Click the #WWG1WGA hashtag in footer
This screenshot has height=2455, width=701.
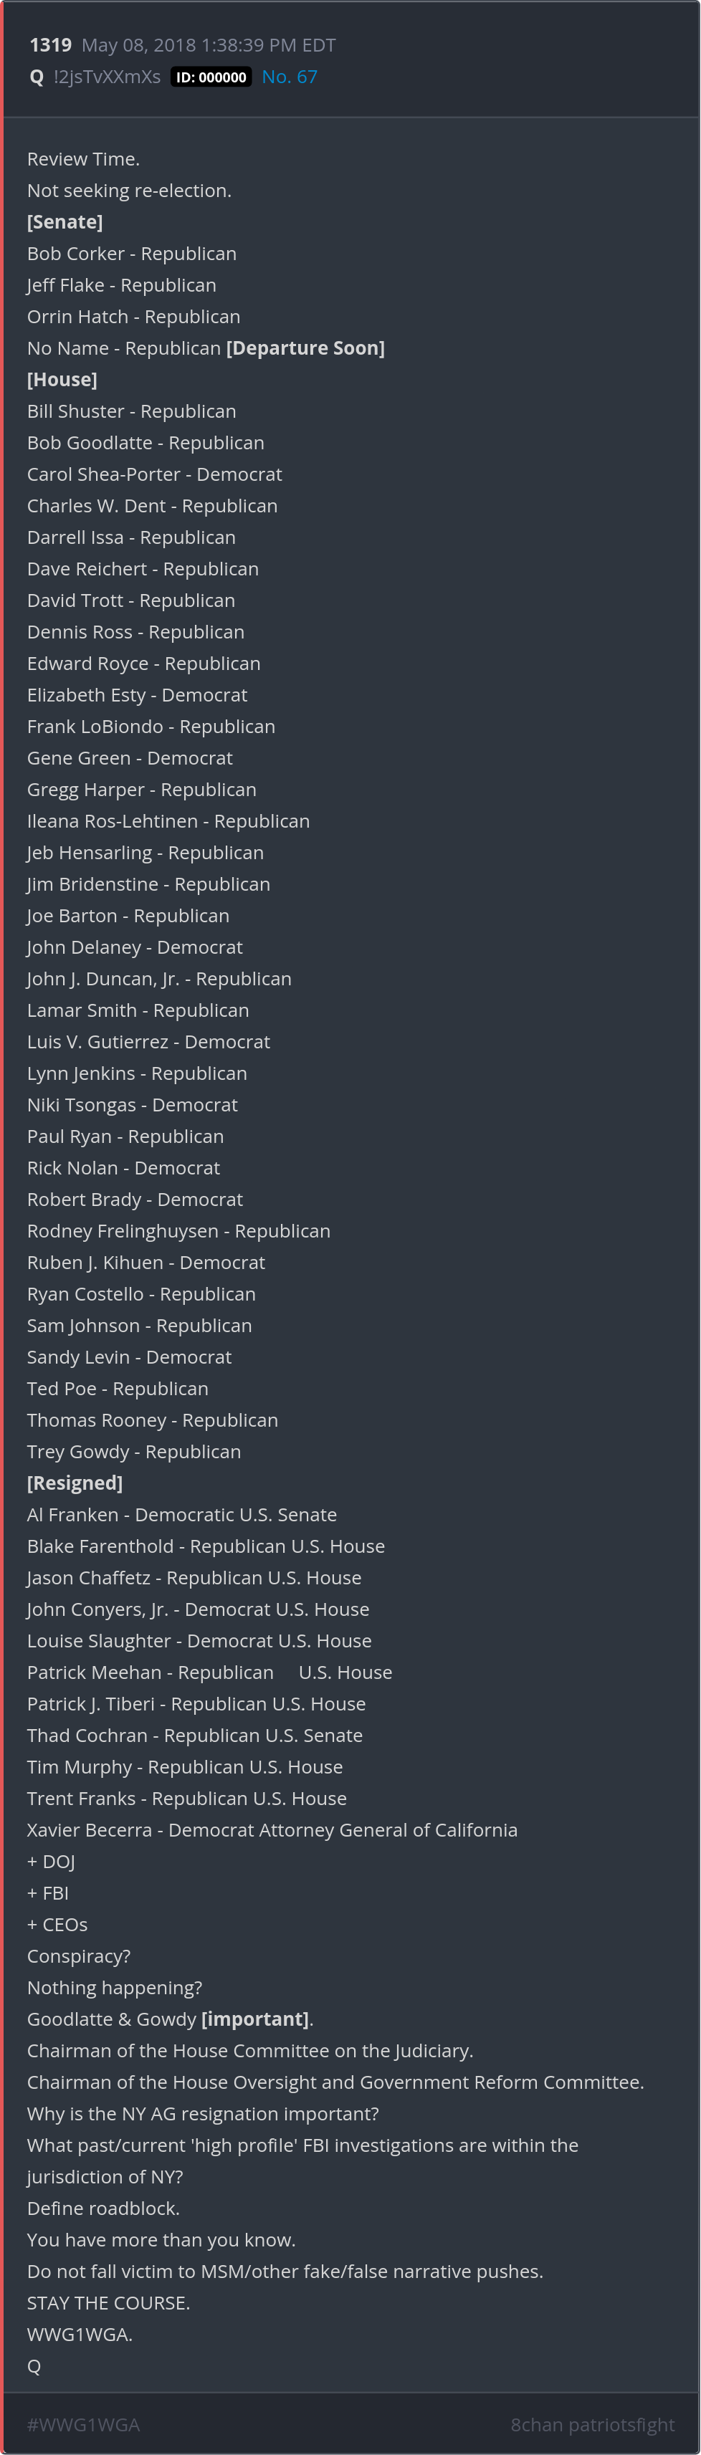pos(83,2423)
